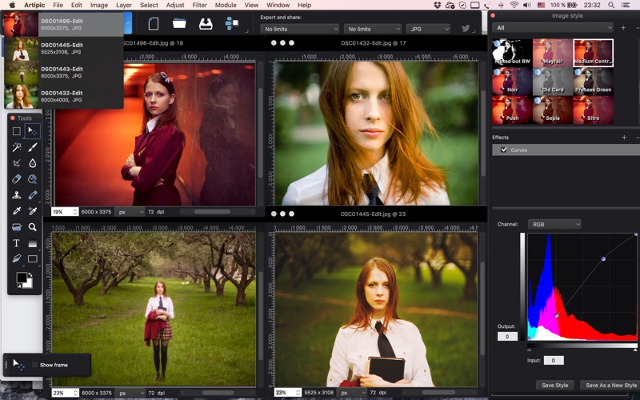Select the Eyedropper tool
The image size is (640, 400).
[x=16, y=211]
